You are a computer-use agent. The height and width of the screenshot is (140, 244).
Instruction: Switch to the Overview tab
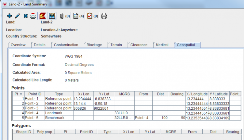tap(19, 45)
